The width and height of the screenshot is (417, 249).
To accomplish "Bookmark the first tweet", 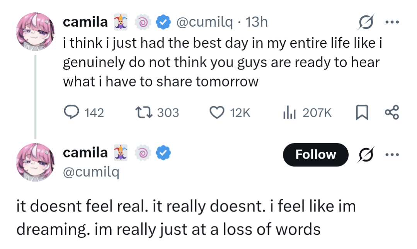I will click(x=362, y=112).
